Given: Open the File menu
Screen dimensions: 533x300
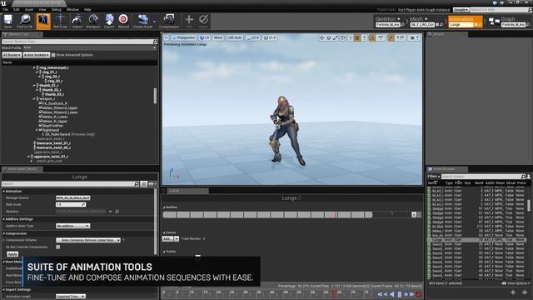Looking at the screenshot, I should (6, 9).
